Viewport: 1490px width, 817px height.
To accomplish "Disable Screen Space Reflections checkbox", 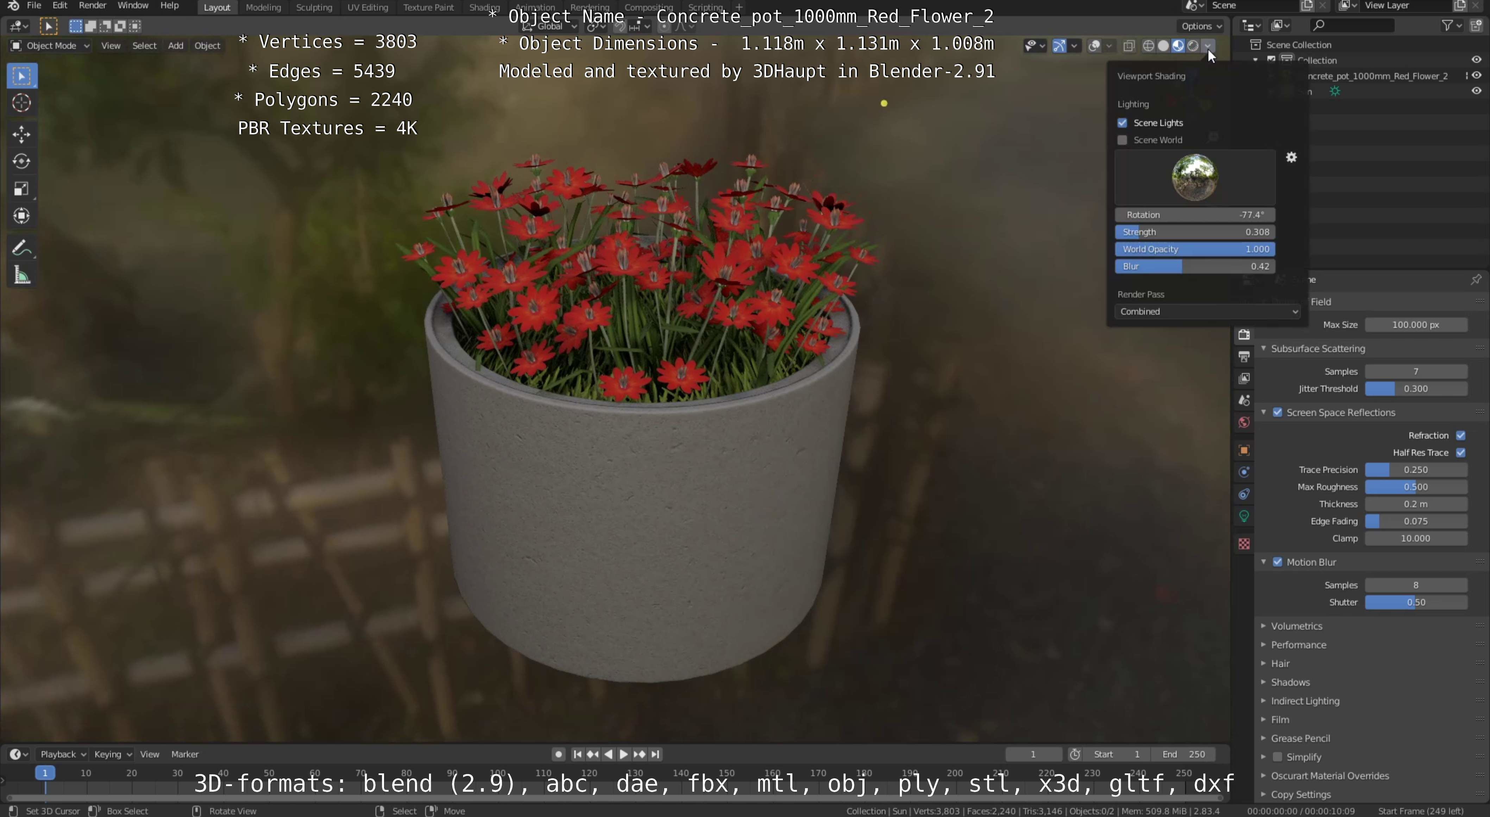I will coord(1278,413).
